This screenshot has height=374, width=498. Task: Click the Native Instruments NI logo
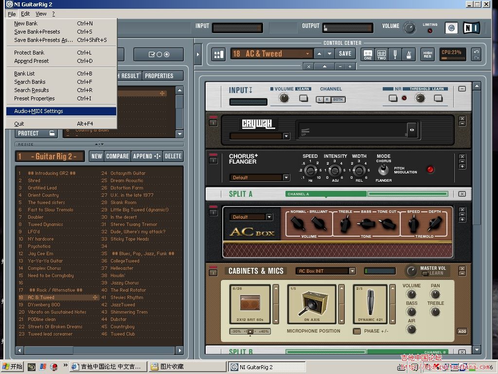point(471,28)
